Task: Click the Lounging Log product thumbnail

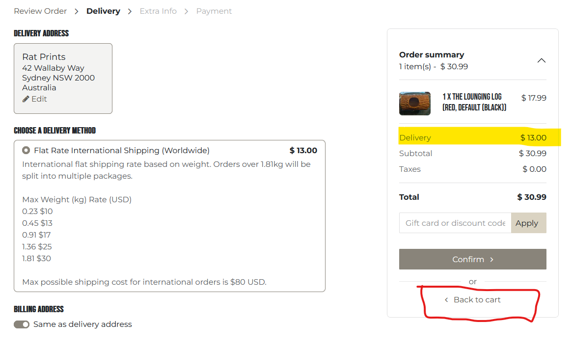Action: [x=415, y=104]
